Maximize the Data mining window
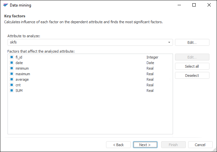 click(x=194, y=5)
